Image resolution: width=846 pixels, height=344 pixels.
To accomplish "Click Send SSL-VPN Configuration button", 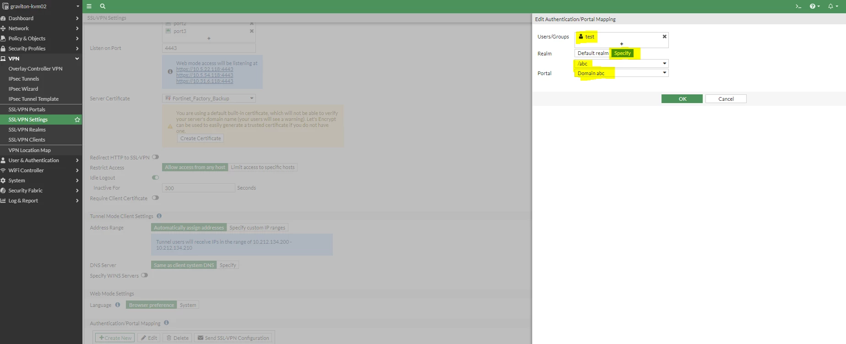I will (233, 338).
